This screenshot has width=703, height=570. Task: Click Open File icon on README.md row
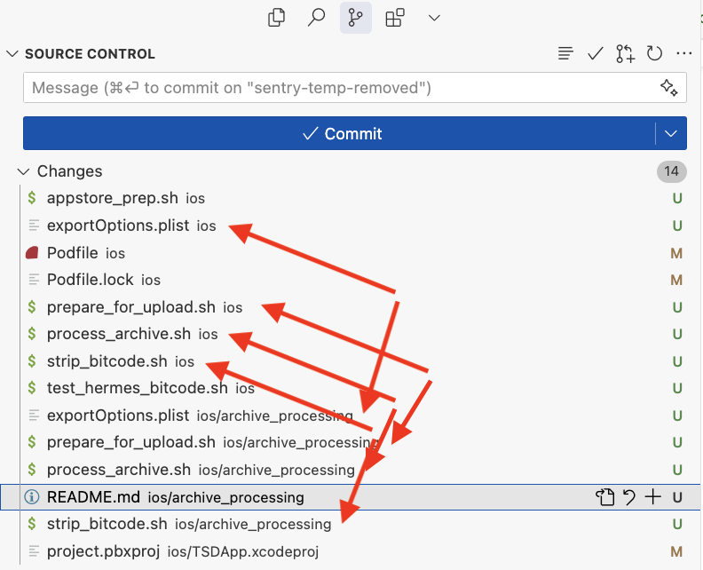[x=604, y=497]
